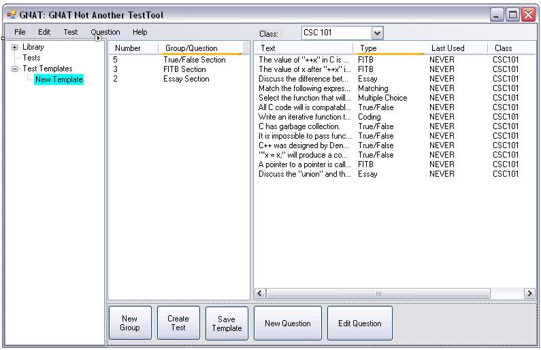Open the Test menu

coord(71,32)
